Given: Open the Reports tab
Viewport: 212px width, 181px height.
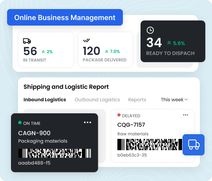Looking at the screenshot, I should coord(137,100).
